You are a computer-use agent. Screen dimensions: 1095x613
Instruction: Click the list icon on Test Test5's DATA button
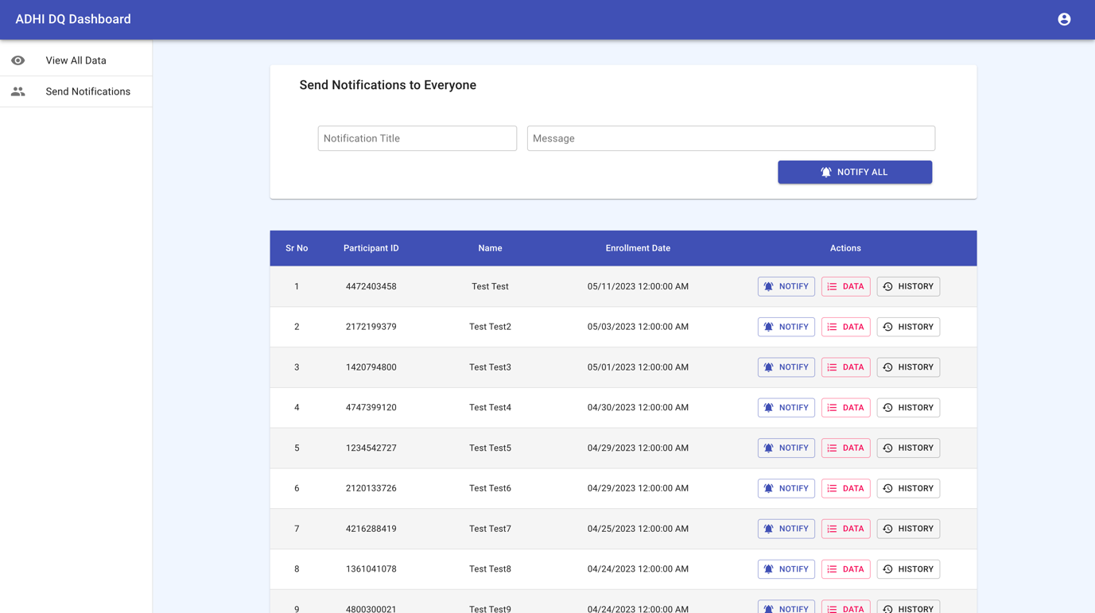pos(832,448)
